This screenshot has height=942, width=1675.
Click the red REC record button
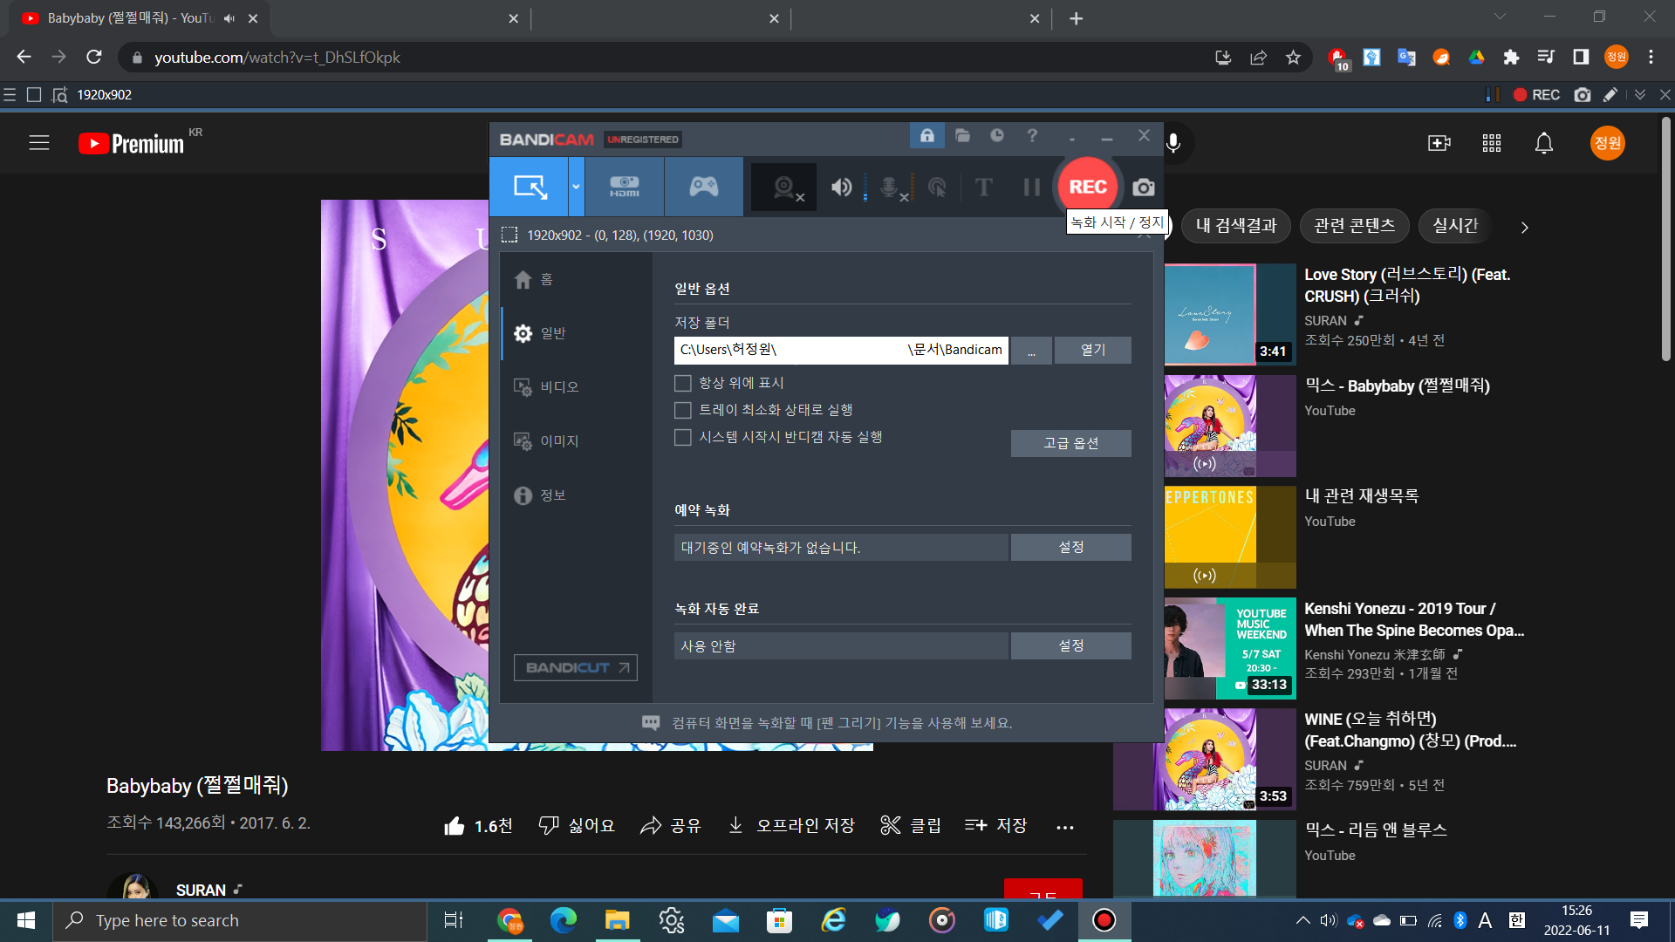[1087, 187]
